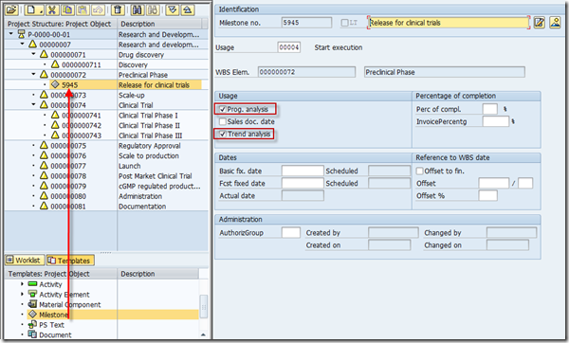Click the Document template icon
Image resolution: width=569 pixels, height=343 pixels.
click(x=32, y=334)
